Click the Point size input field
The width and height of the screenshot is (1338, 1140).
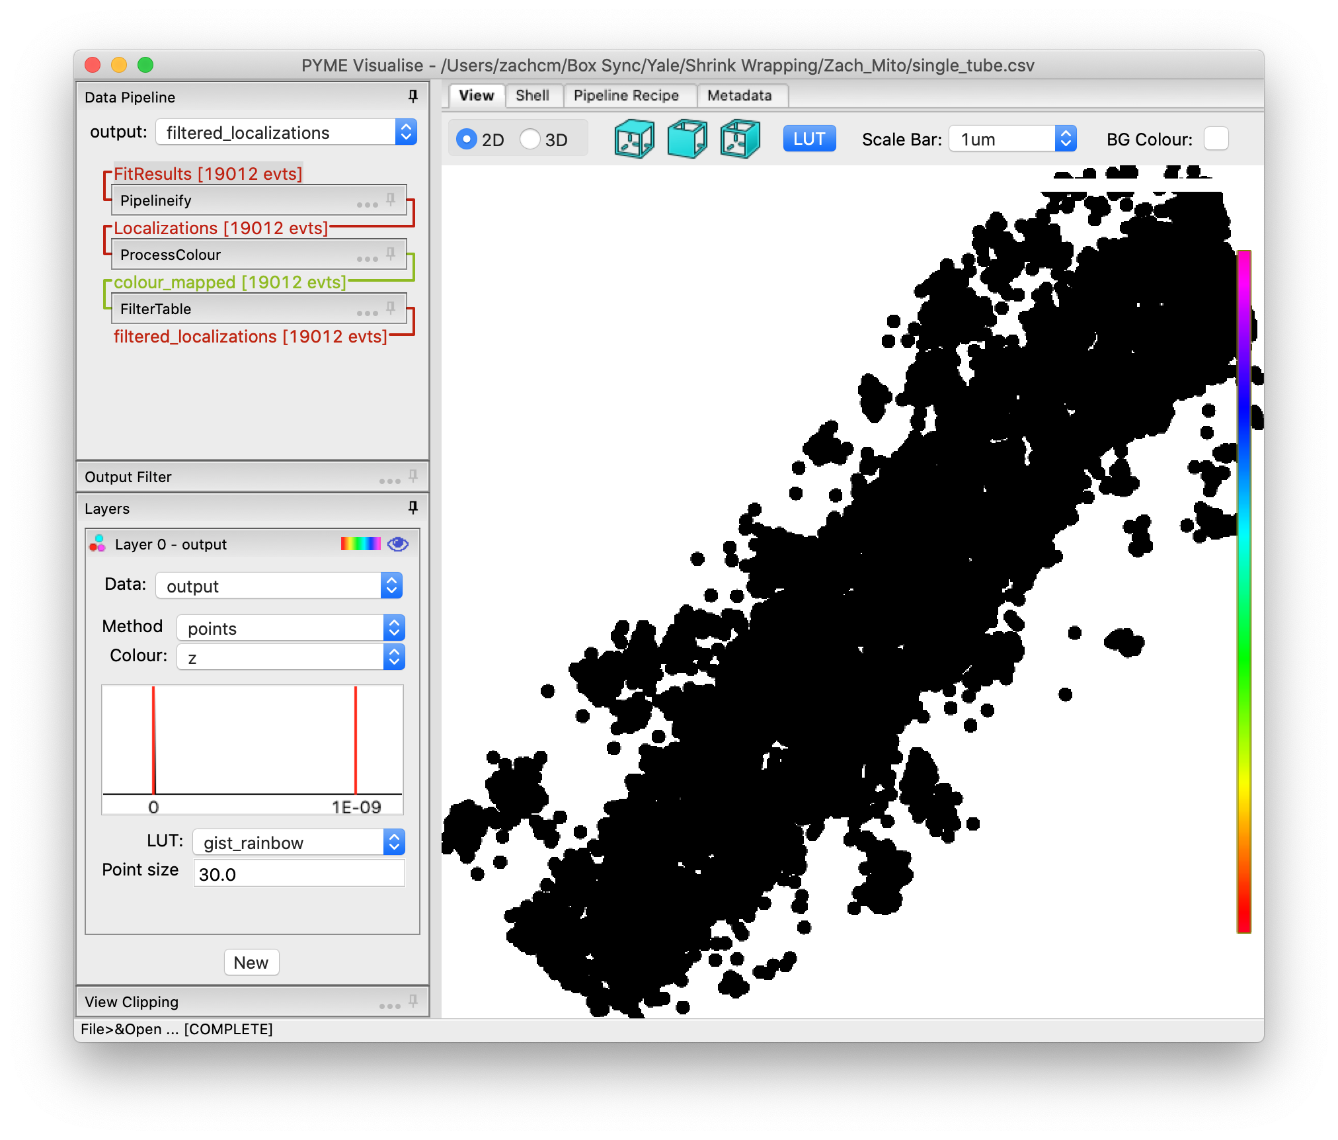pyautogui.click(x=298, y=873)
